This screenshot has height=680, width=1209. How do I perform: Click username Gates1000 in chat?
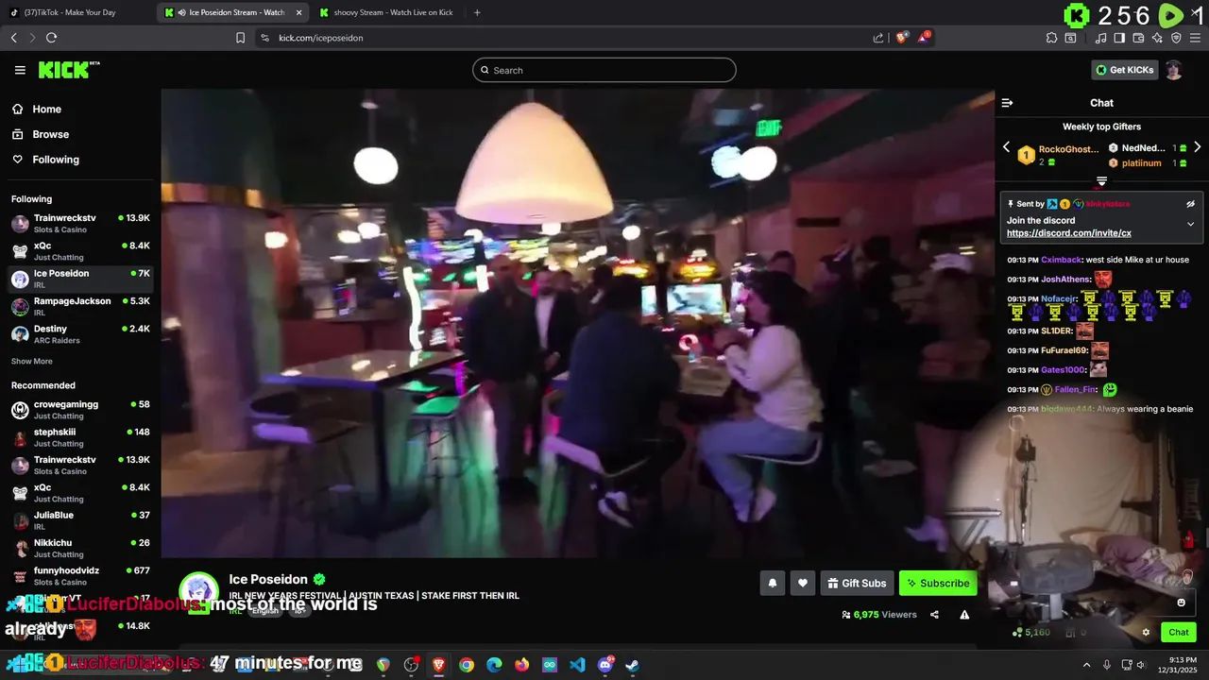[1063, 370]
